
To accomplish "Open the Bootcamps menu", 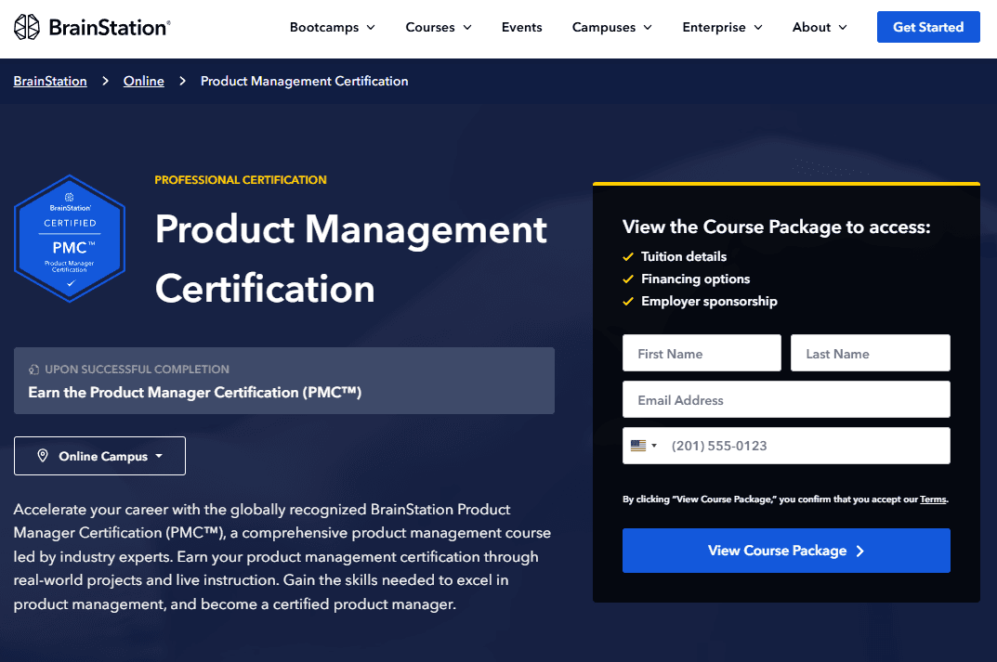I will 333,27.
